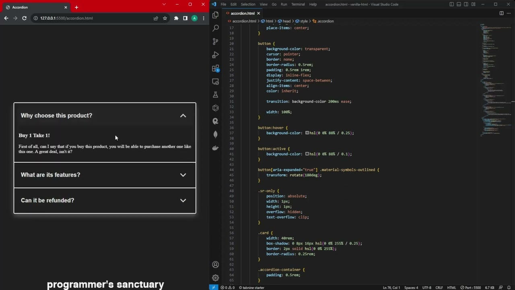515x290 pixels.
Task: Click the button:hover hsl color swatch
Action: 307,133
